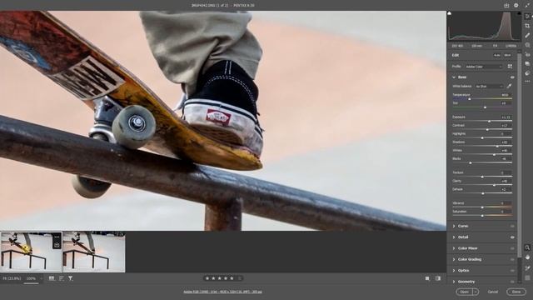Open Camera Raw preferences gear icon
533x300 pixels.
(516, 5)
